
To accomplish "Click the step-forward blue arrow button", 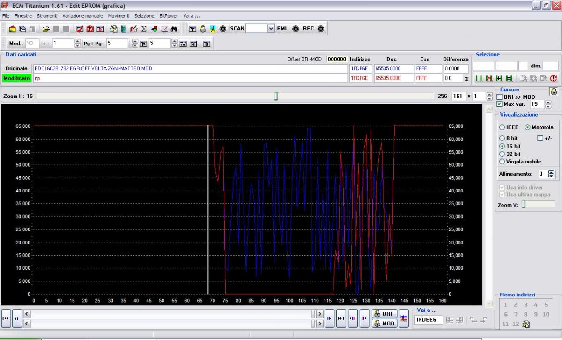I will [329, 318].
